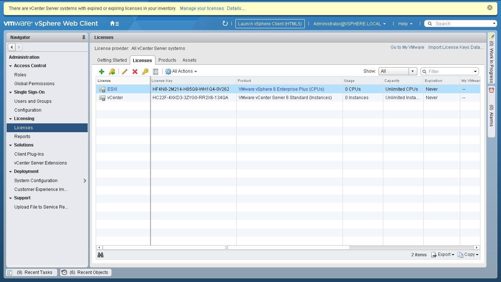Dismiss the license warning banner
The image size is (501, 282).
pyautogui.click(x=490, y=8)
